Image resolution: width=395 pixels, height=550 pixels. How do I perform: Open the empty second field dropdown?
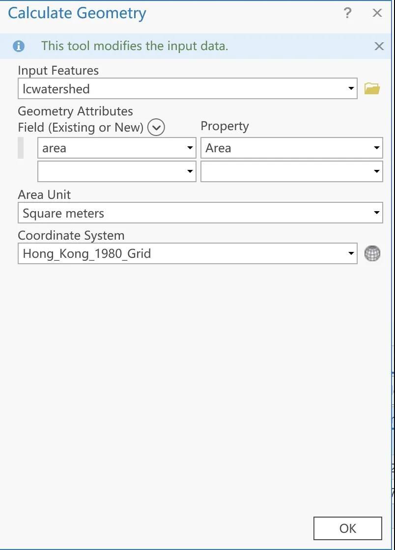click(190, 172)
